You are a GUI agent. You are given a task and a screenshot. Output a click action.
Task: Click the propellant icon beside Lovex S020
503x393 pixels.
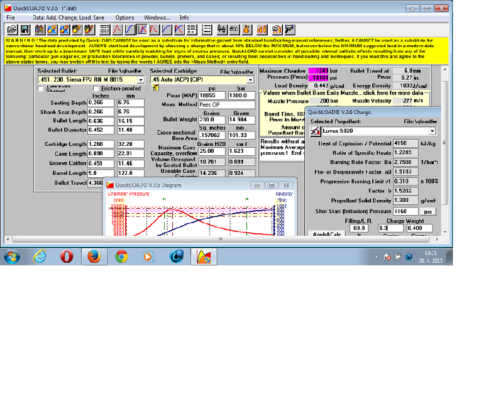coord(316,131)
